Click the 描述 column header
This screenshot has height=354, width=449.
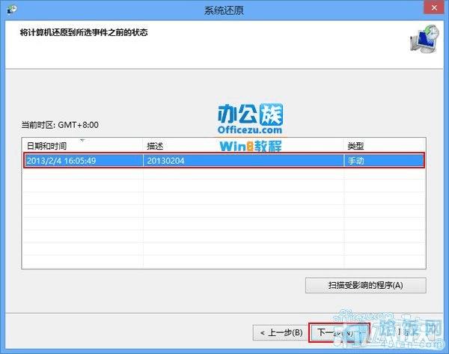[x=243, y=146]
